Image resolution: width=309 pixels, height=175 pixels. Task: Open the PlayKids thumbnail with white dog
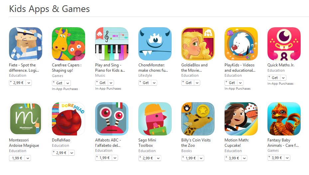pyautogui.click(x=241, y=44)
